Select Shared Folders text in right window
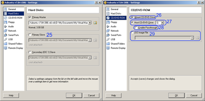205x101 pixels. point(118,44)
